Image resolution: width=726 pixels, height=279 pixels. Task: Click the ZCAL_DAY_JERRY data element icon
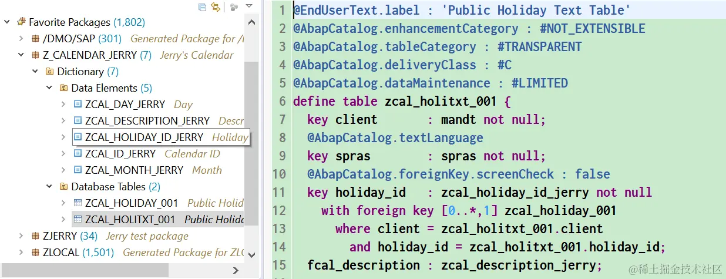pyautogui.click(x=78, y=105)
